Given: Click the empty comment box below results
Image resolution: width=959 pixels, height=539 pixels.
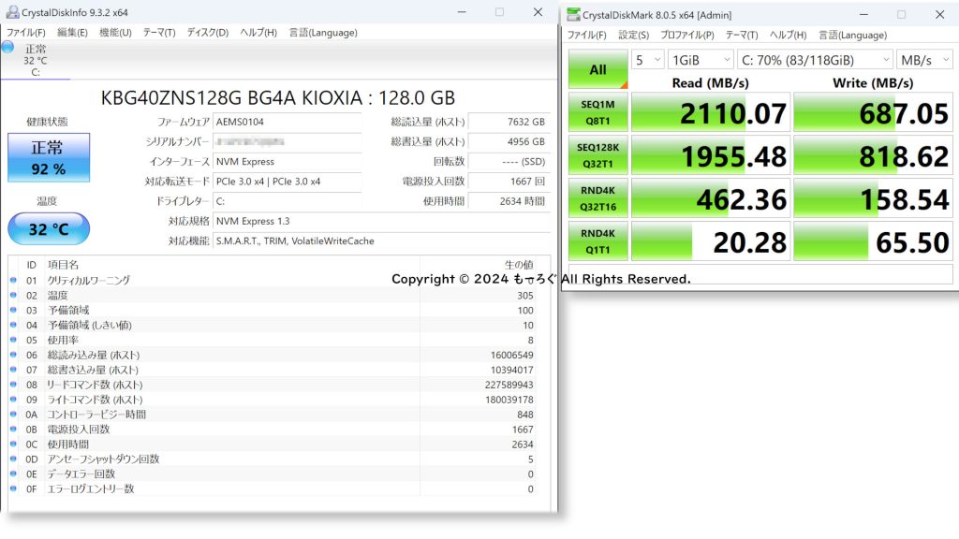Looking at the screenshot, I should tap(760, 272).
